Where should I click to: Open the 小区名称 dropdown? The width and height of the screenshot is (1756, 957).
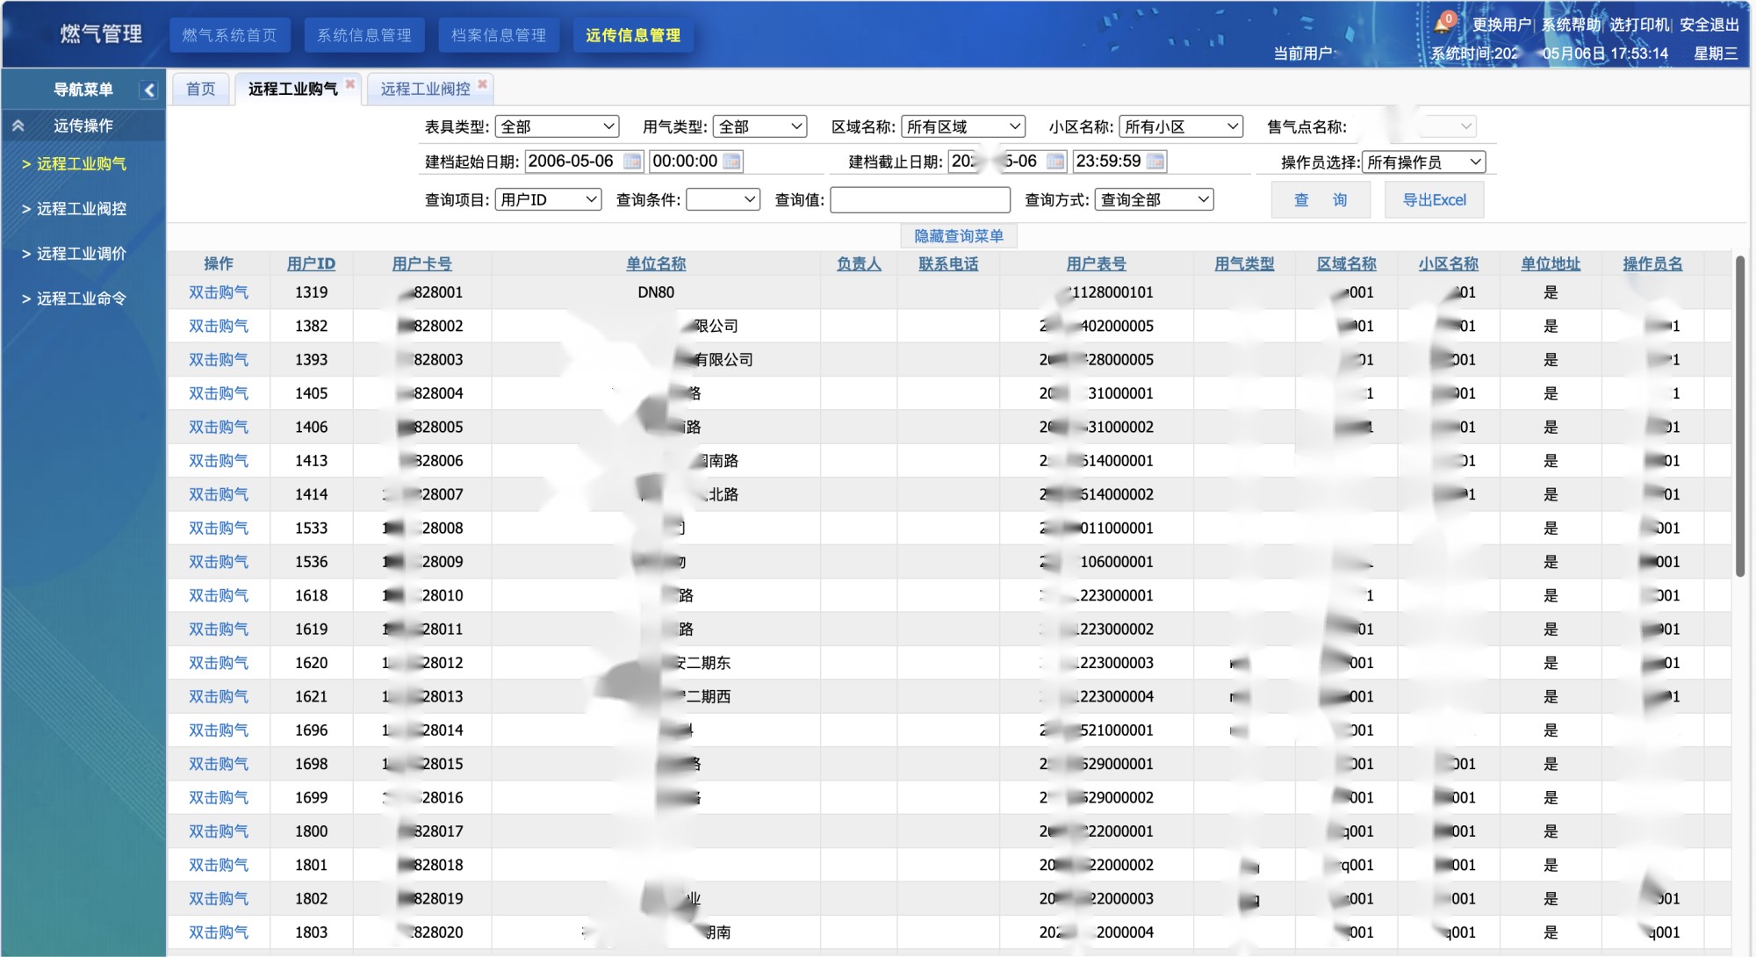1181,126
